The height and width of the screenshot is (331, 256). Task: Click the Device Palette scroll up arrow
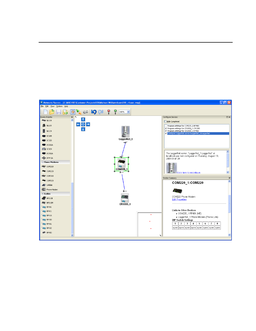point(72,120)
